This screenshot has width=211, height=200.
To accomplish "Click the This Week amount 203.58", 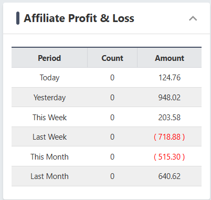I will coord(170,117).
